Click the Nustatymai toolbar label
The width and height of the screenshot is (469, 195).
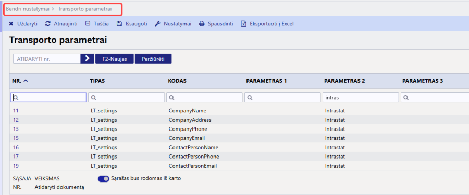coord(177,24)
